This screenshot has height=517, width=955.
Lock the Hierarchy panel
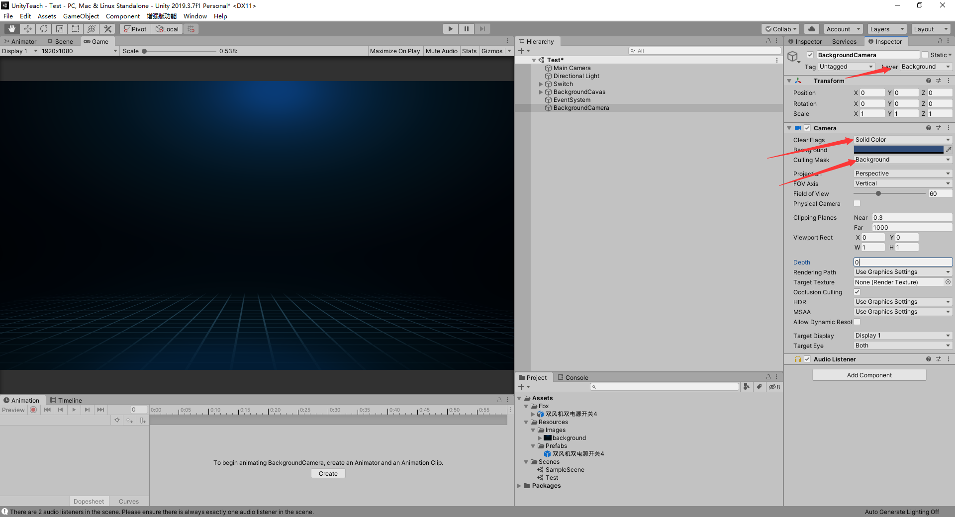pyautogui.click(x=768, y=41)
